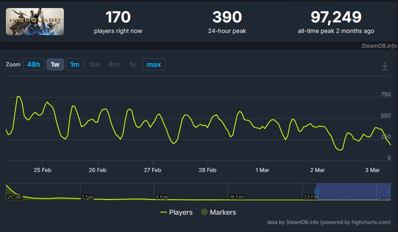The image size is (398, 232).
Task: Click the 26 Jan navigator label
Action: pyautogui.click(x=15, y=197)
